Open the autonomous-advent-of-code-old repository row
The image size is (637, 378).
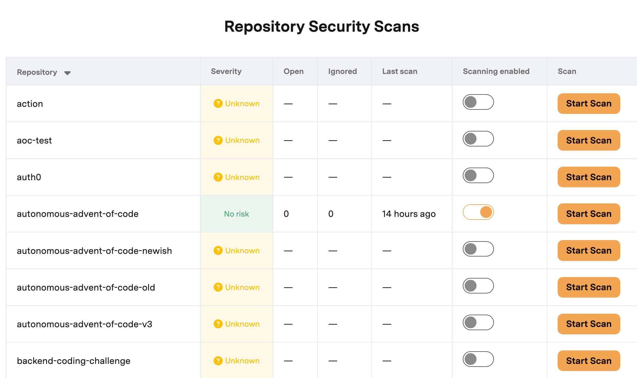(x=86, y=287)
